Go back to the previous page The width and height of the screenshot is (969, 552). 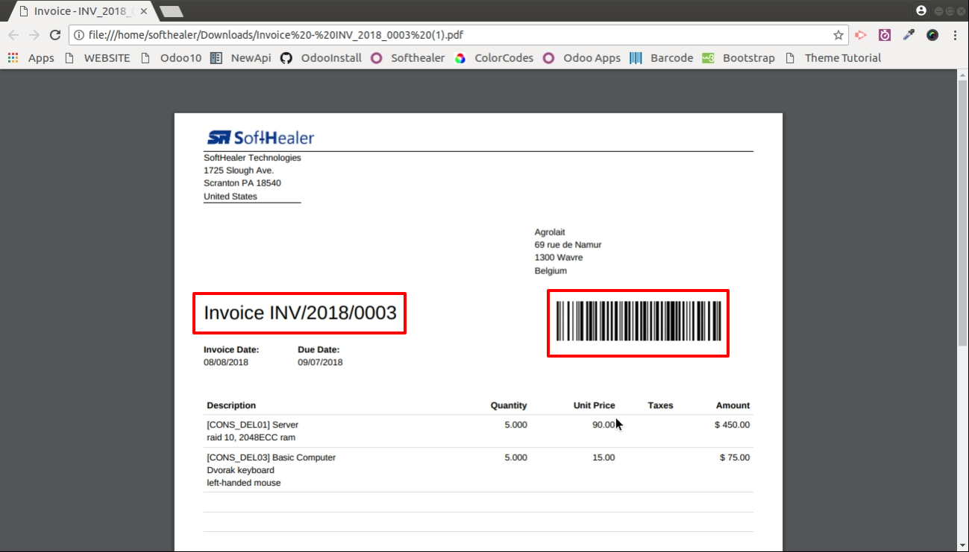13,35
